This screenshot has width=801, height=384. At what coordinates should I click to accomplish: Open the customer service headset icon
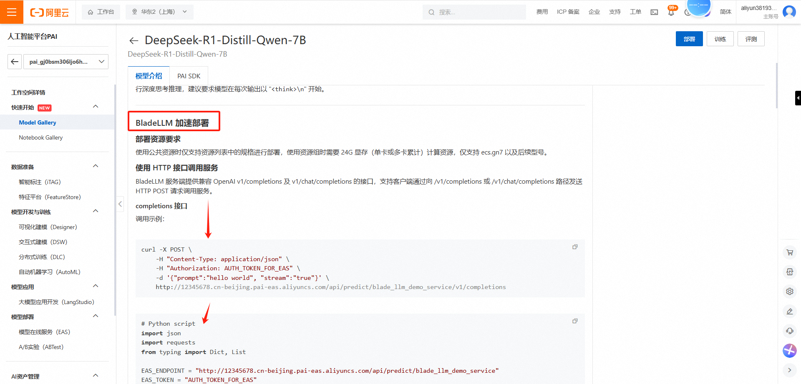pos(790,331)
